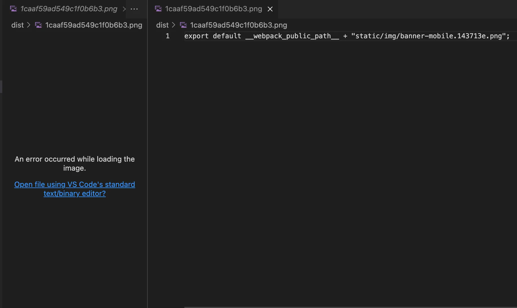Viewport: 517px width, 308px height.
Task: Click the 'dist' breadcrumb in the left pane
Action: [17, 25]
